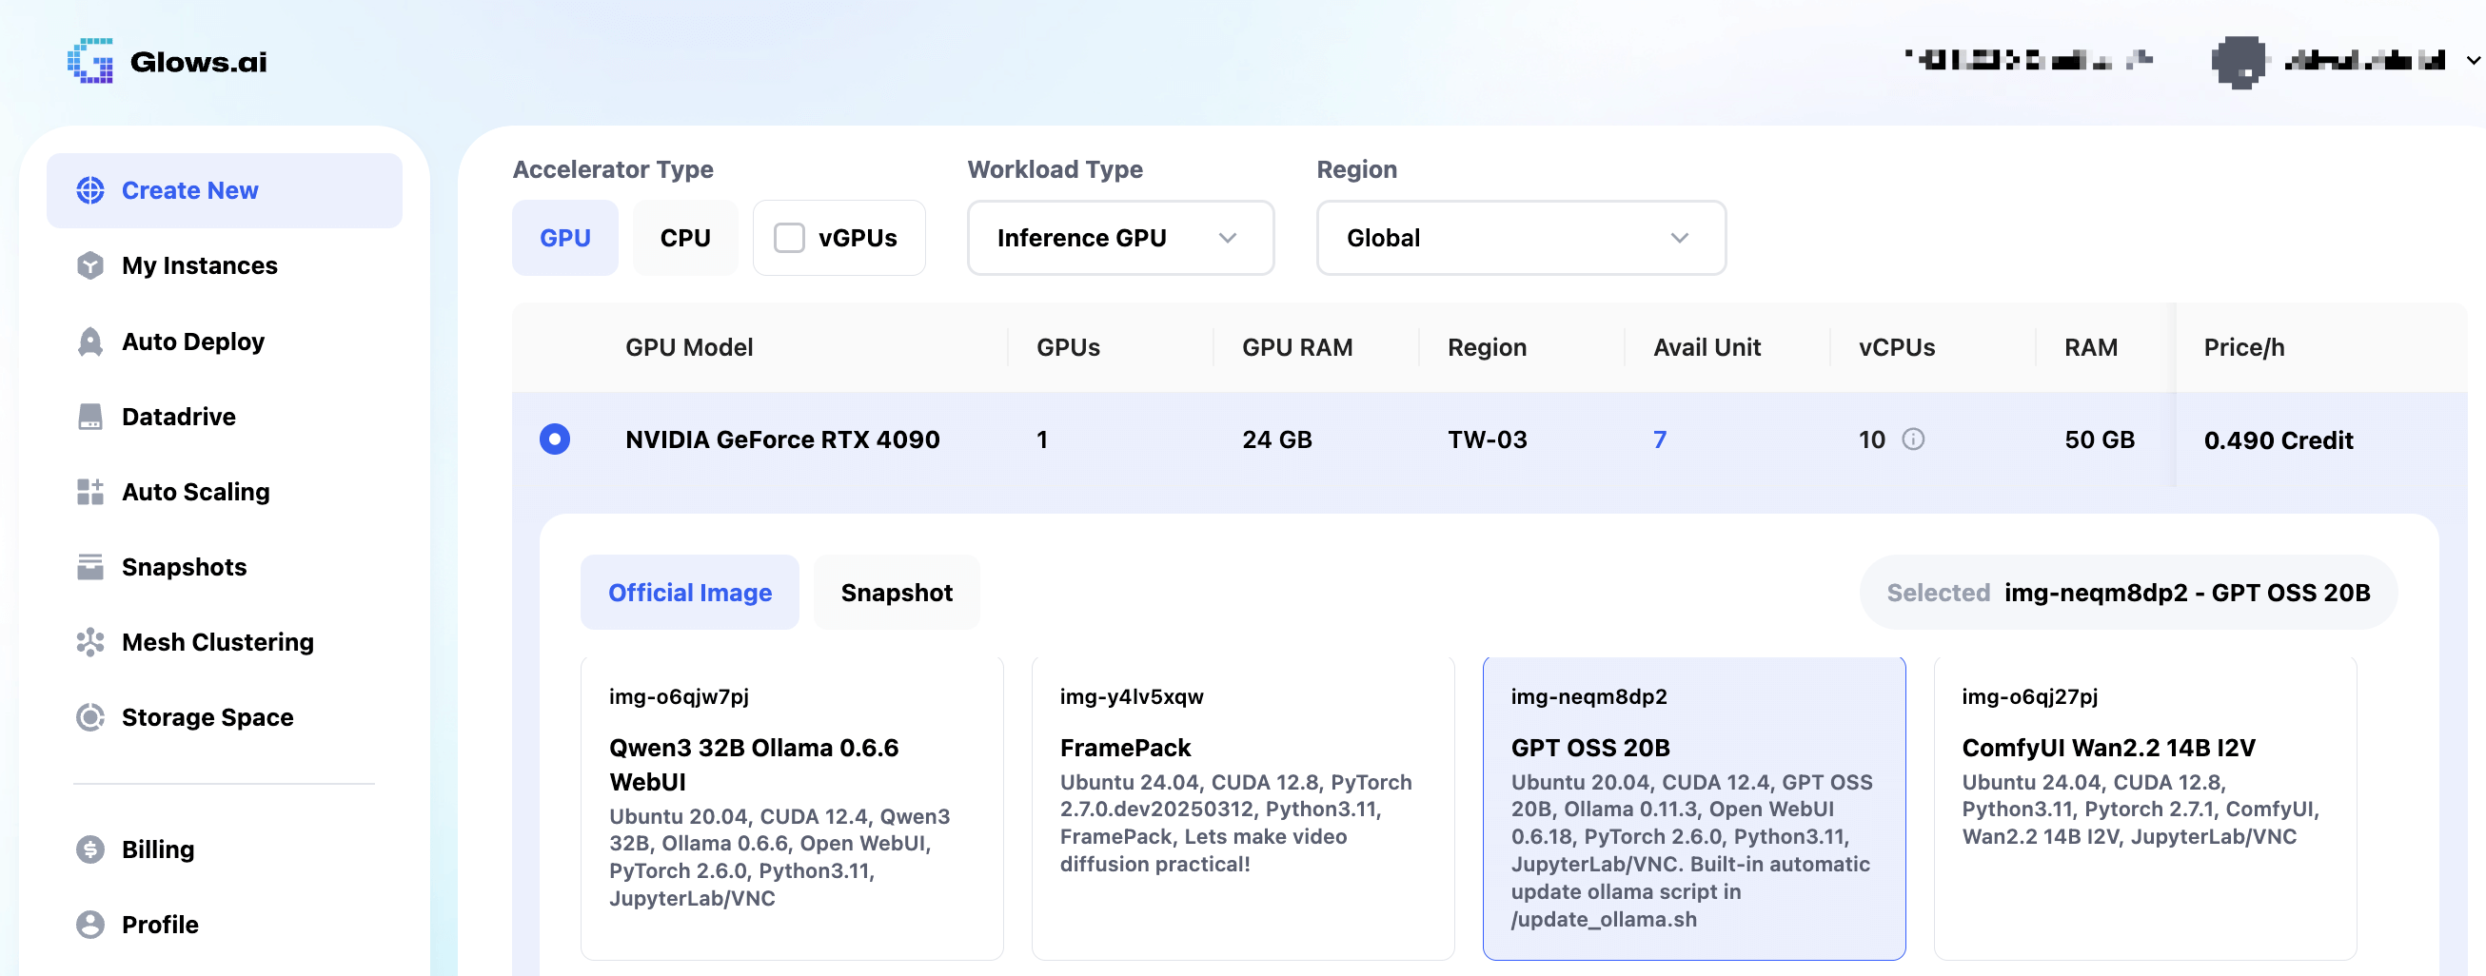Screen dimensions: 2486x976
Task: Click the Workload Type label
Action: tap(1055, 169)
